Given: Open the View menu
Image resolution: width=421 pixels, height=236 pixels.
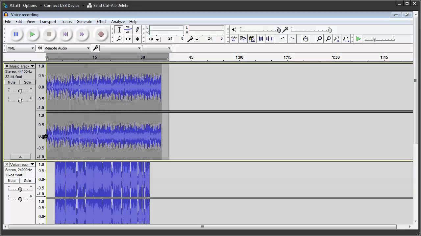Looking at the screenshot, I should tap(31, 22).
